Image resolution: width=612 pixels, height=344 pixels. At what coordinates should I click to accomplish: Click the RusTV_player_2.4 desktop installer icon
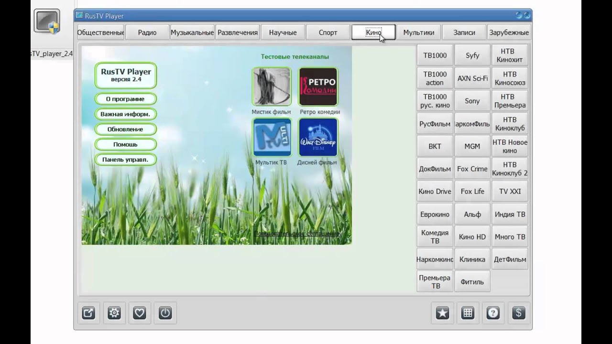[x=47, y=22]
